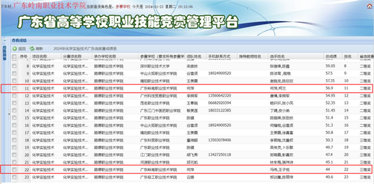Click phone number 18033122385

219,110
